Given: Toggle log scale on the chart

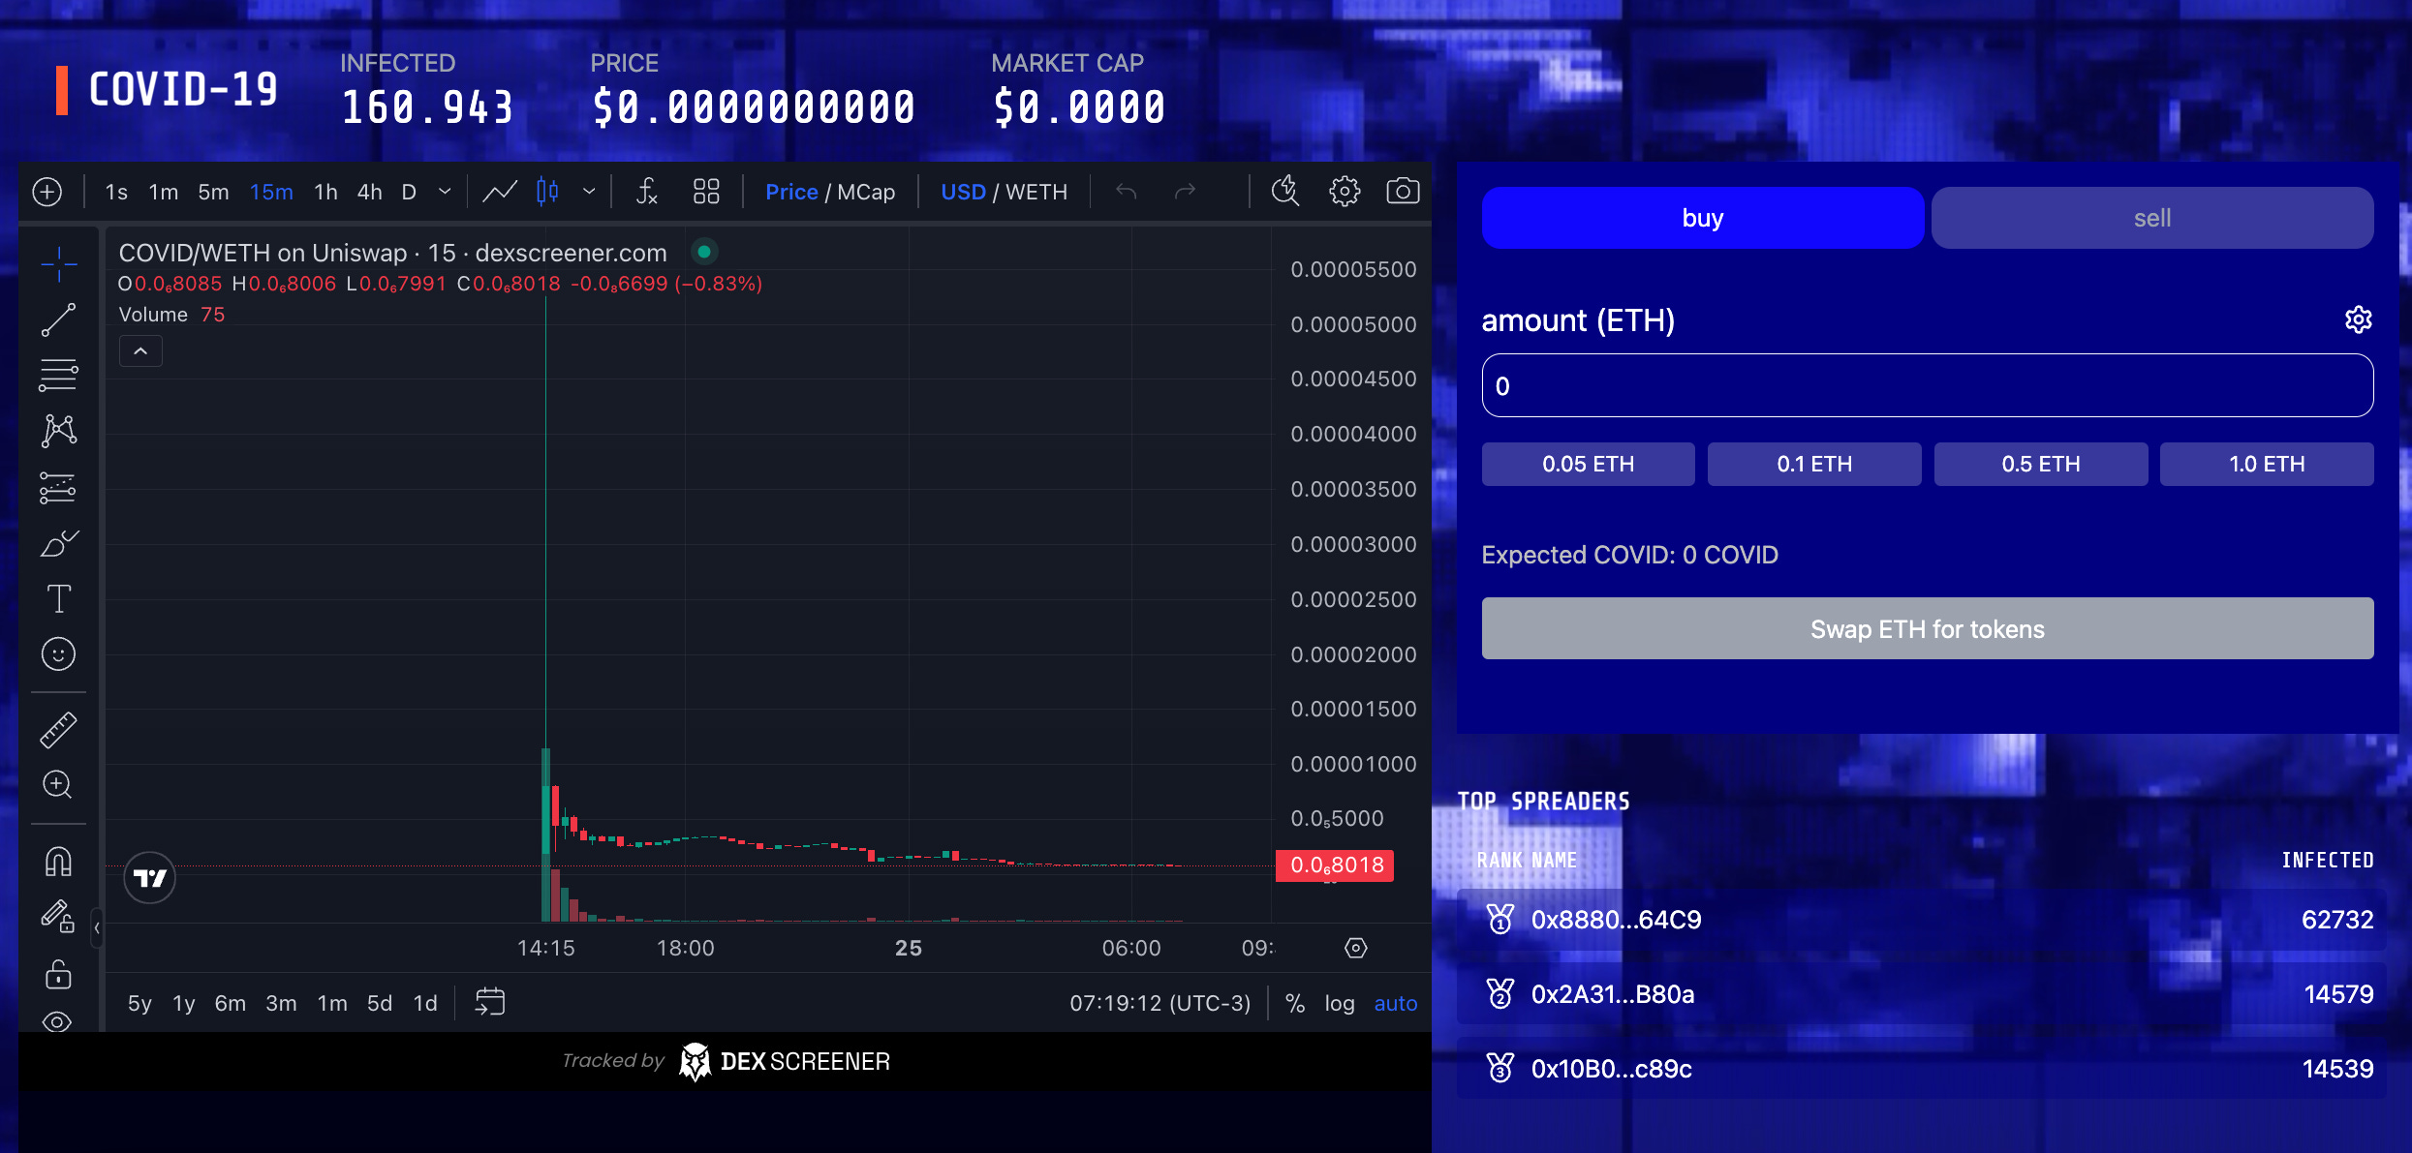Looking at the screenshot, I should point(1339,1003).
